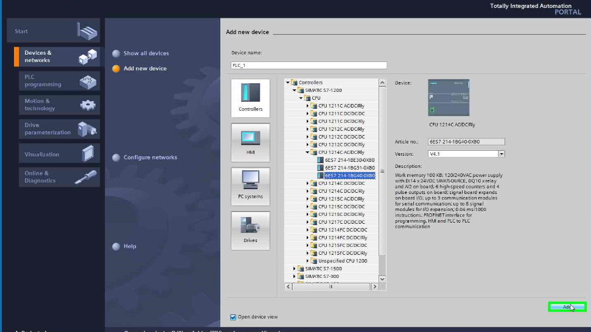Screen dimensions: 591x332
Task: Click the Visualization panel icon
Action: [88, 153]
